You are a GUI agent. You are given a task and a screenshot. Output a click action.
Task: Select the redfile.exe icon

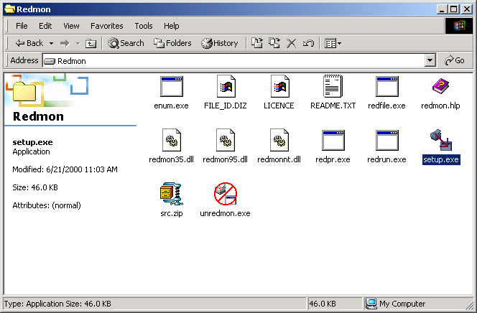(x=387, y=87)
